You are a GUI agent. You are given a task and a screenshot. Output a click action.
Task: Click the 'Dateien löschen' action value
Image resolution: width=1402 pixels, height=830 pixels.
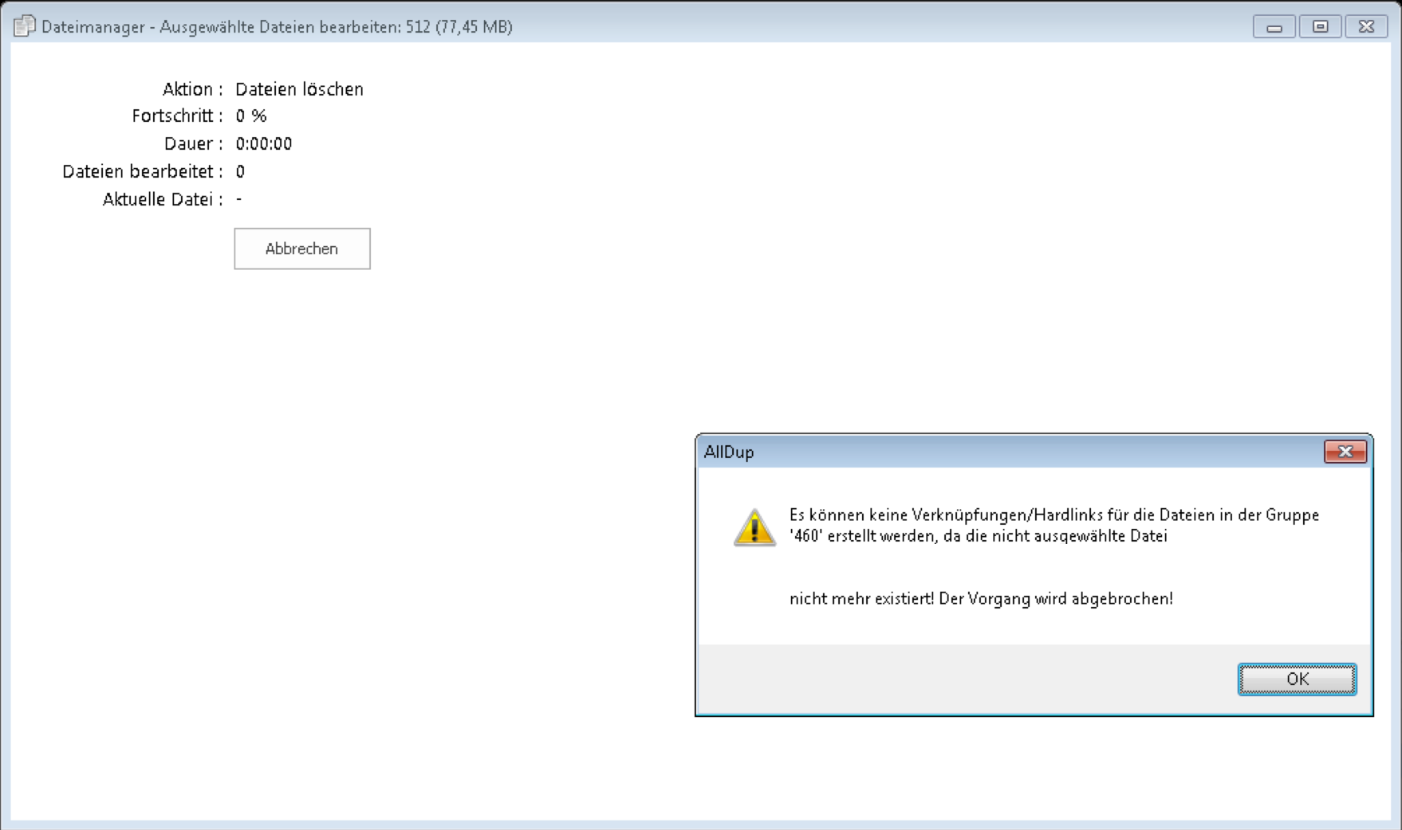(x=299, y=89)
